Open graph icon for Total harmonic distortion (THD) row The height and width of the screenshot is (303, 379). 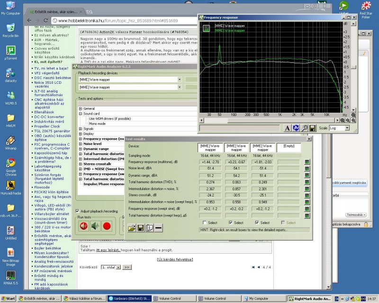pos(307,182)
